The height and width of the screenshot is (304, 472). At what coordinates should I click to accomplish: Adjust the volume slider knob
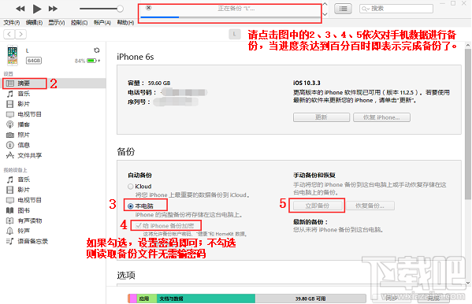pos(120,9)
